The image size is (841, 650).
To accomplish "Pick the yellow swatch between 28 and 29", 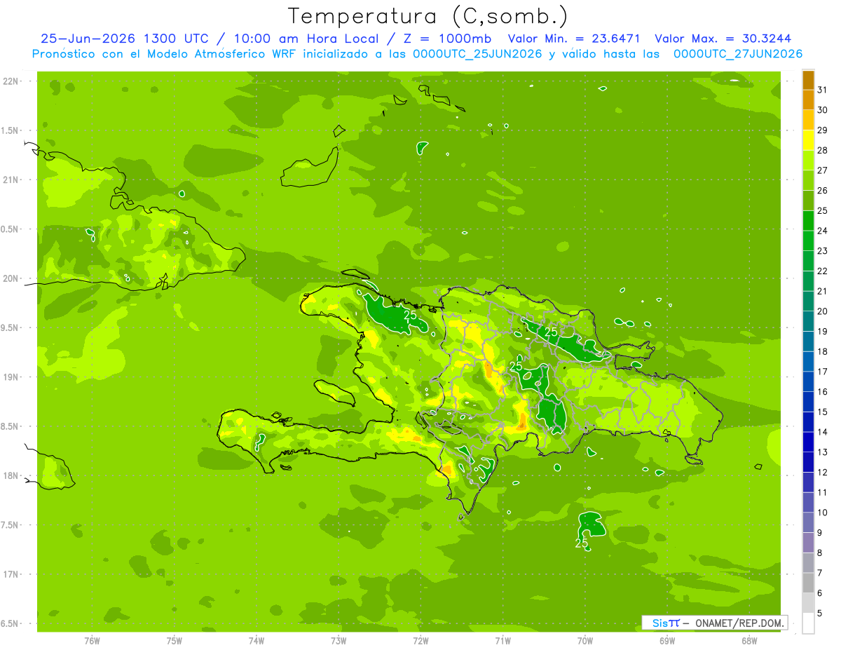I will [x=808, y=141].
